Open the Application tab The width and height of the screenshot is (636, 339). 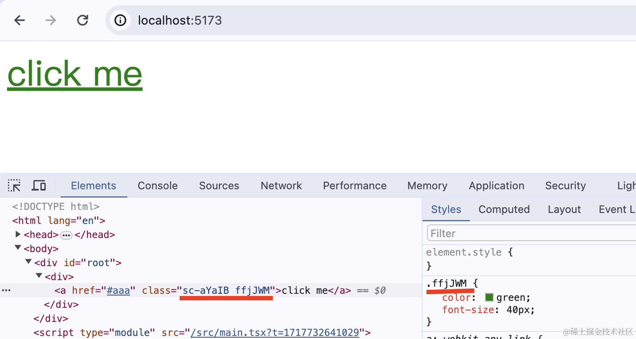(497, 186)
